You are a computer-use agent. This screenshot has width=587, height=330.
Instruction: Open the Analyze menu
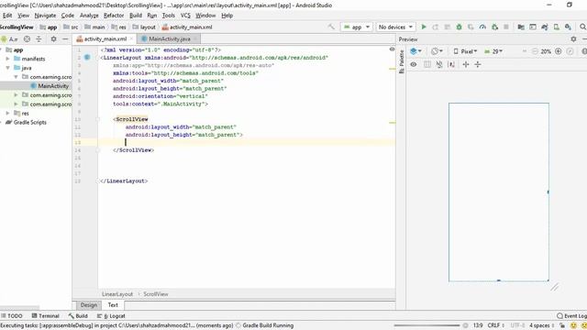(x=89, y=16)
